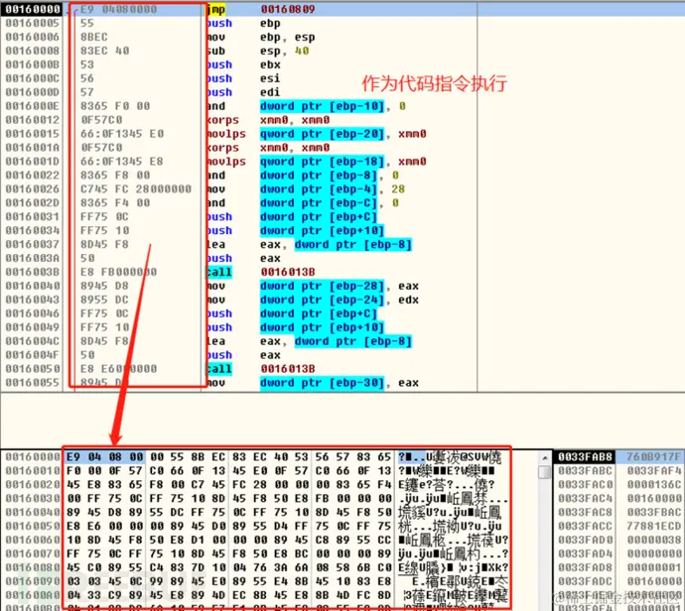Select the 'sub esp, 40' instruction
The image size is (685, 611).
(258, 51)
